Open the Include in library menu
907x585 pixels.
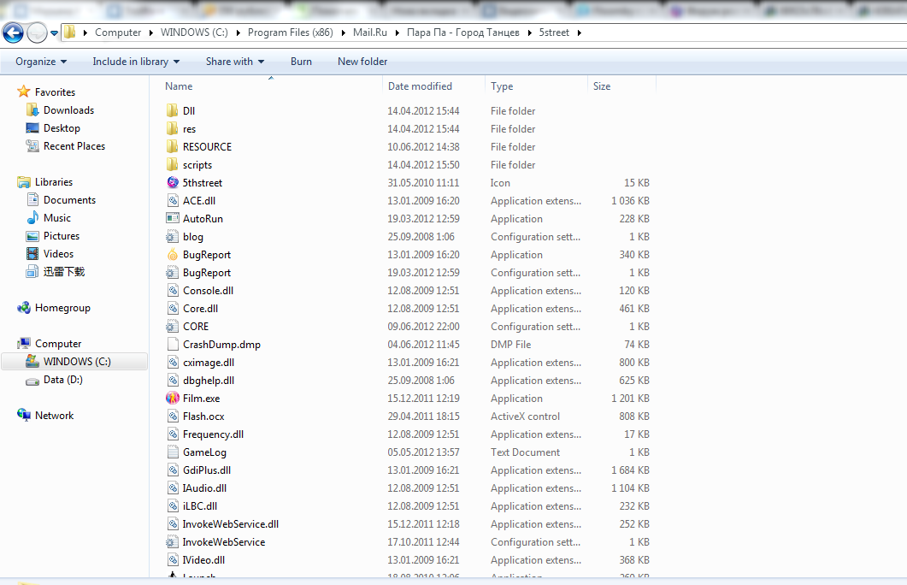tap(136, 62)
